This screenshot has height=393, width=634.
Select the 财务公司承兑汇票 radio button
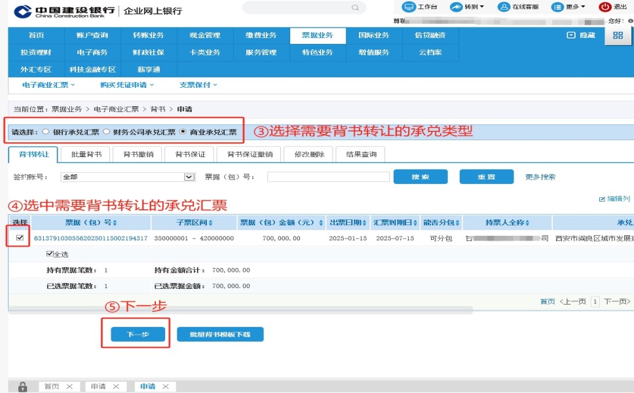pos(106,132)
